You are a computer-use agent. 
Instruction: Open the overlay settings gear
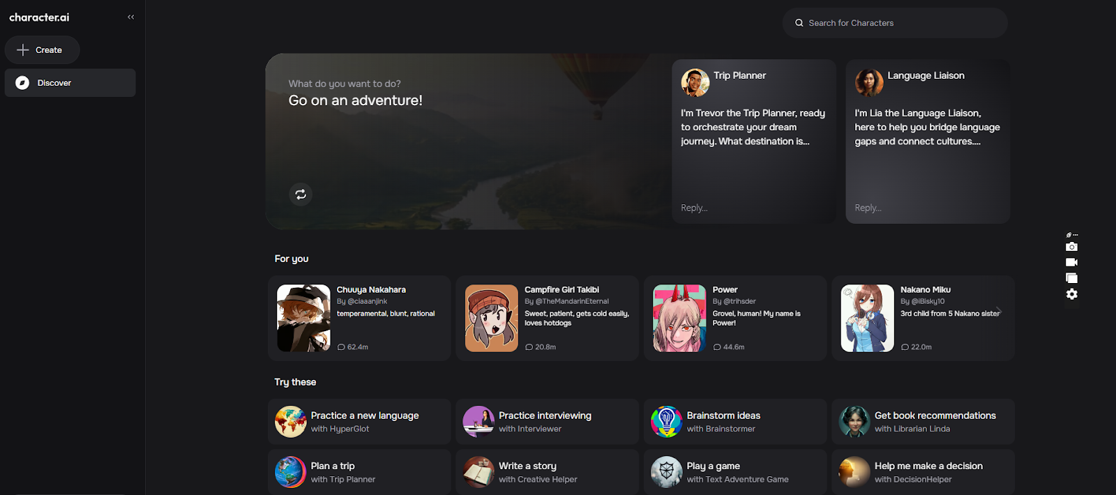(x=1072, y=294)
